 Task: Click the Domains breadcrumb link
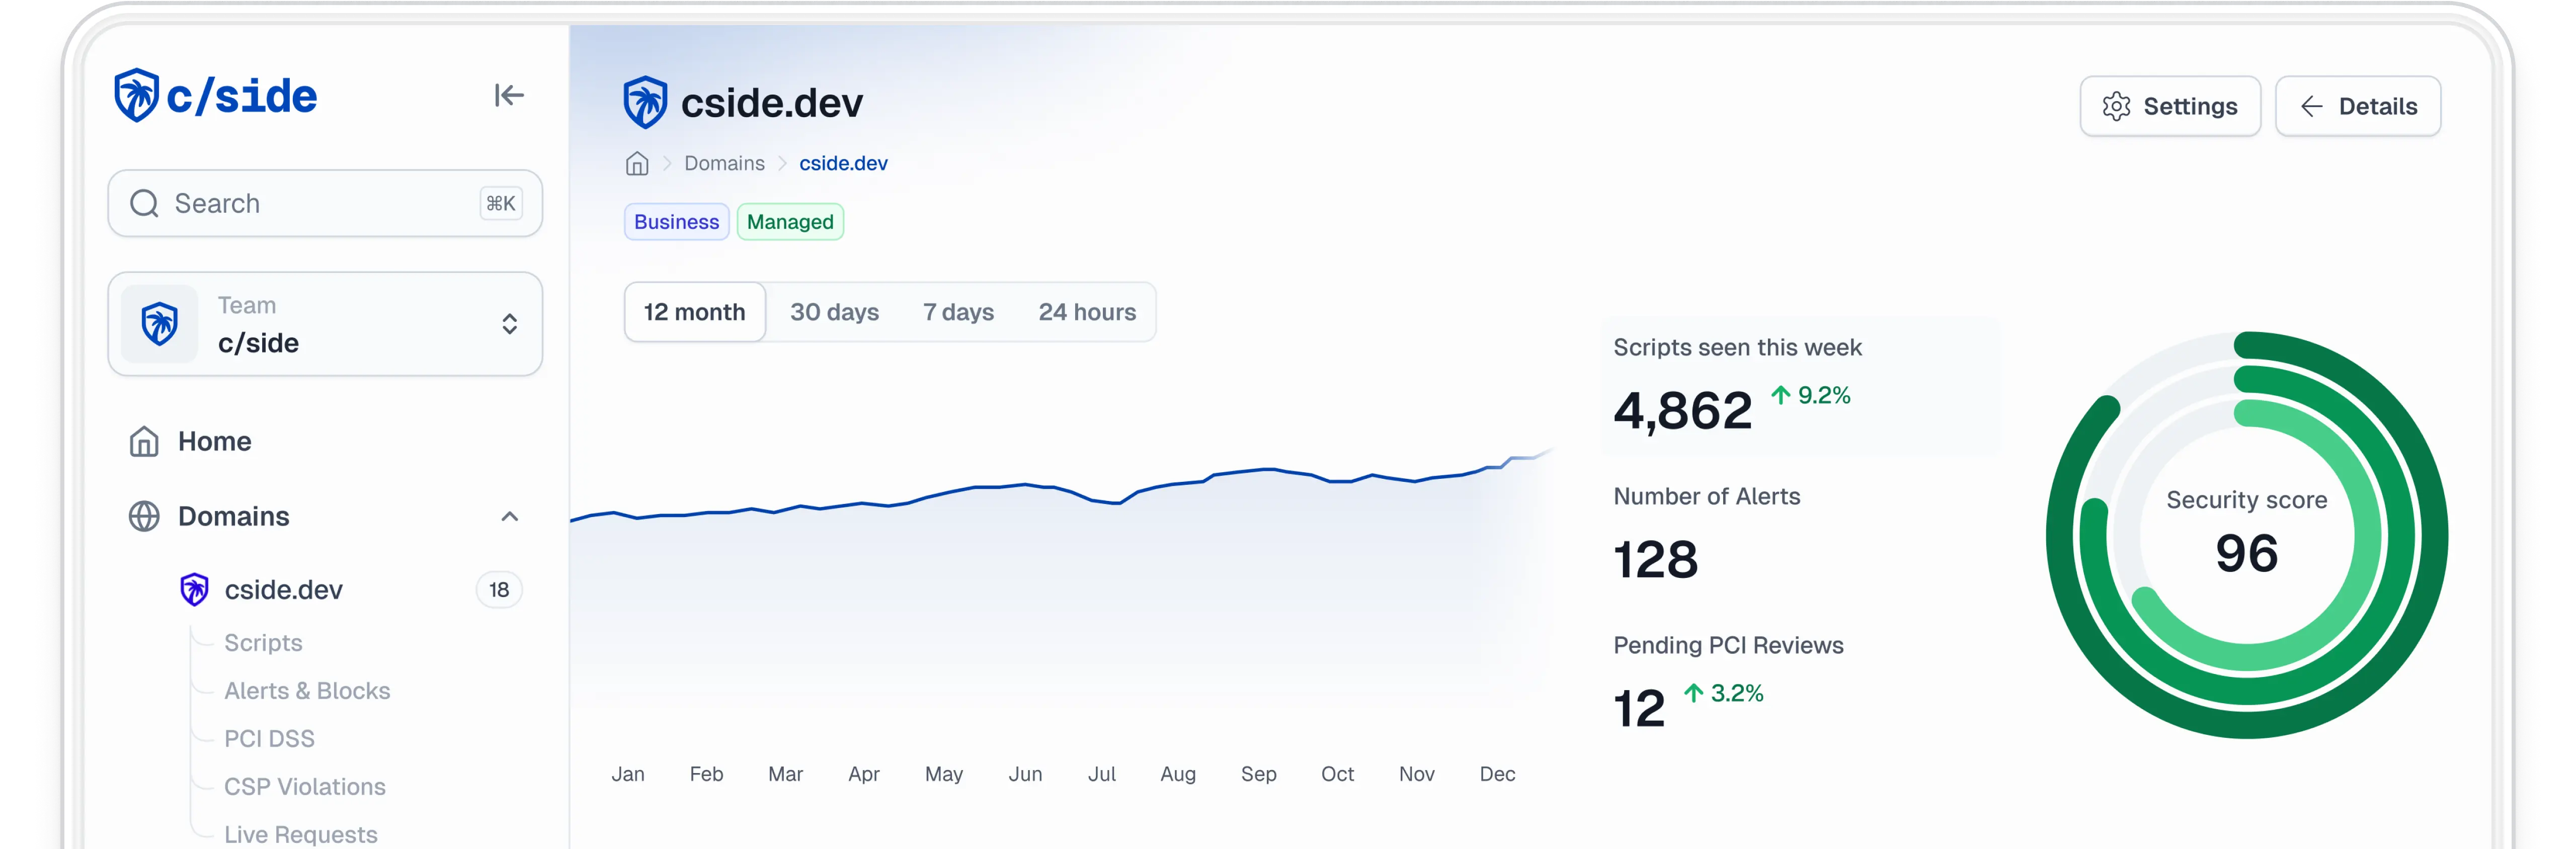pyautogui.click(x=724, y=163)
